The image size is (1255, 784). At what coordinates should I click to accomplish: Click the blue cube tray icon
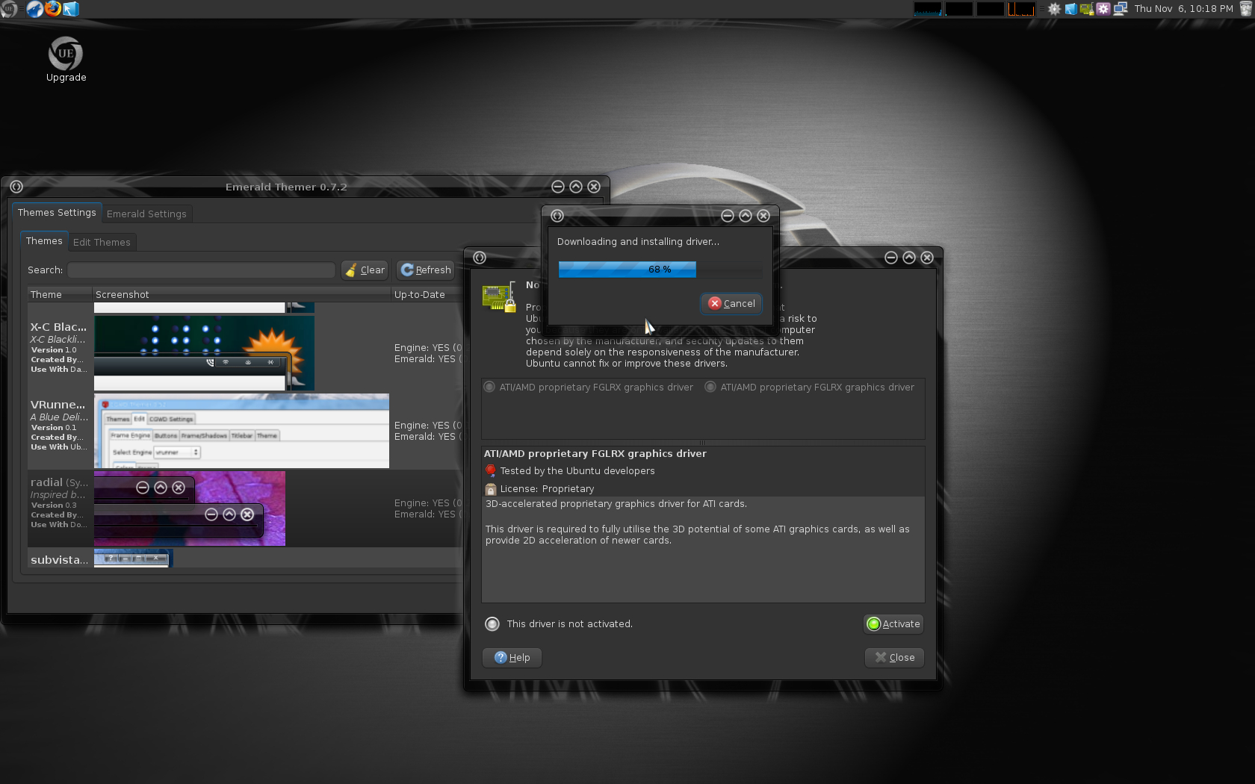(x=1070, y=9)
